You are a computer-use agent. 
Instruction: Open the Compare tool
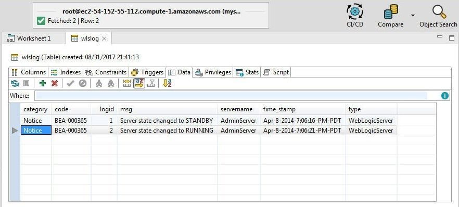tap(390, 16)
